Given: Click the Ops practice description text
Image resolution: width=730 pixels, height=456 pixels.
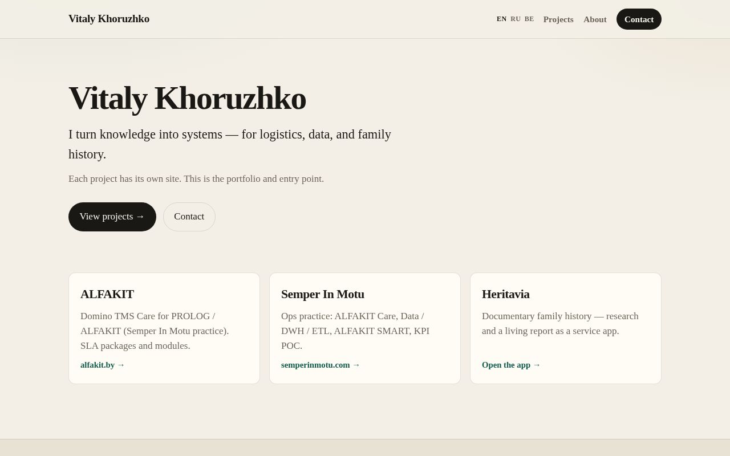Looking at the screenshot, I should click(x=355, y=331).
